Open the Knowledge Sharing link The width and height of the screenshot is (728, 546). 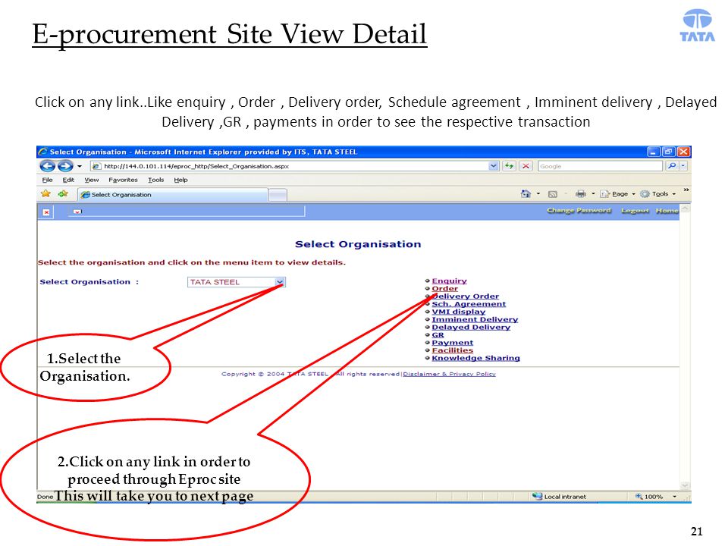pyautogui.click(x=476, y=359)
